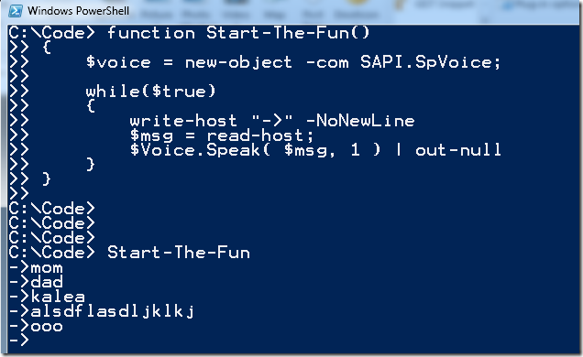Click the last empty -> prompt

tap(18, 340)
